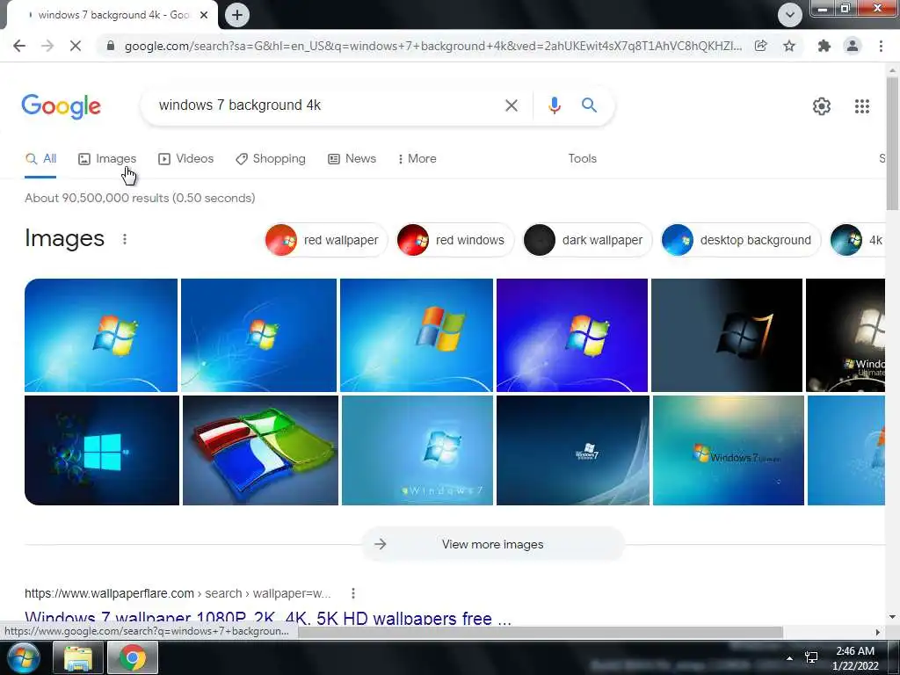Image resolution: width=900 pixels, height=675 pixels.
Task: Open the Chrome profile avatar
Action: [853, 46]
